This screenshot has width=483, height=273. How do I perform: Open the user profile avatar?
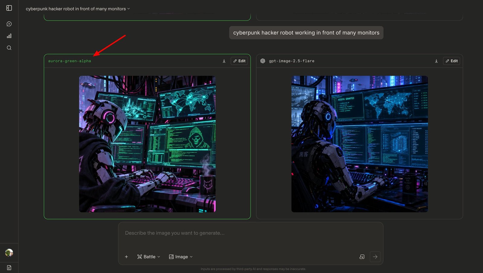tap(9, 252)
